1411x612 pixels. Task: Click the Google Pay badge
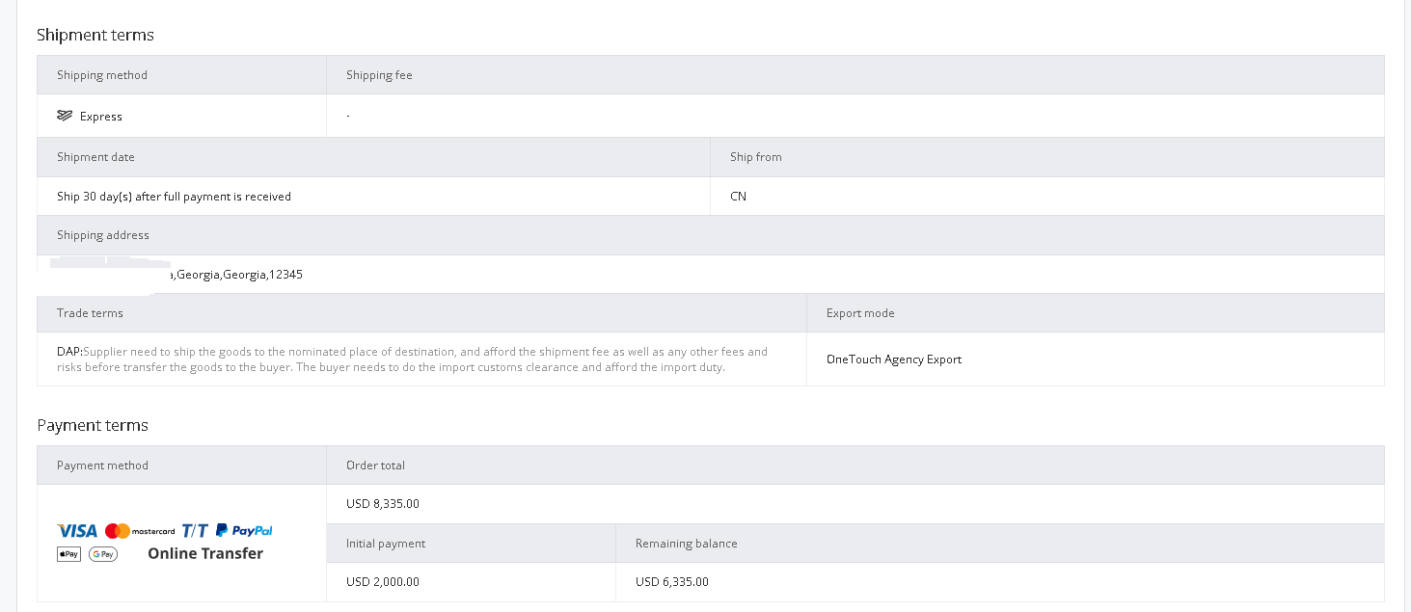coord(103,554)
